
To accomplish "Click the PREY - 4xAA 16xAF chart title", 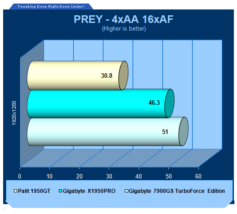I will 123,19.
